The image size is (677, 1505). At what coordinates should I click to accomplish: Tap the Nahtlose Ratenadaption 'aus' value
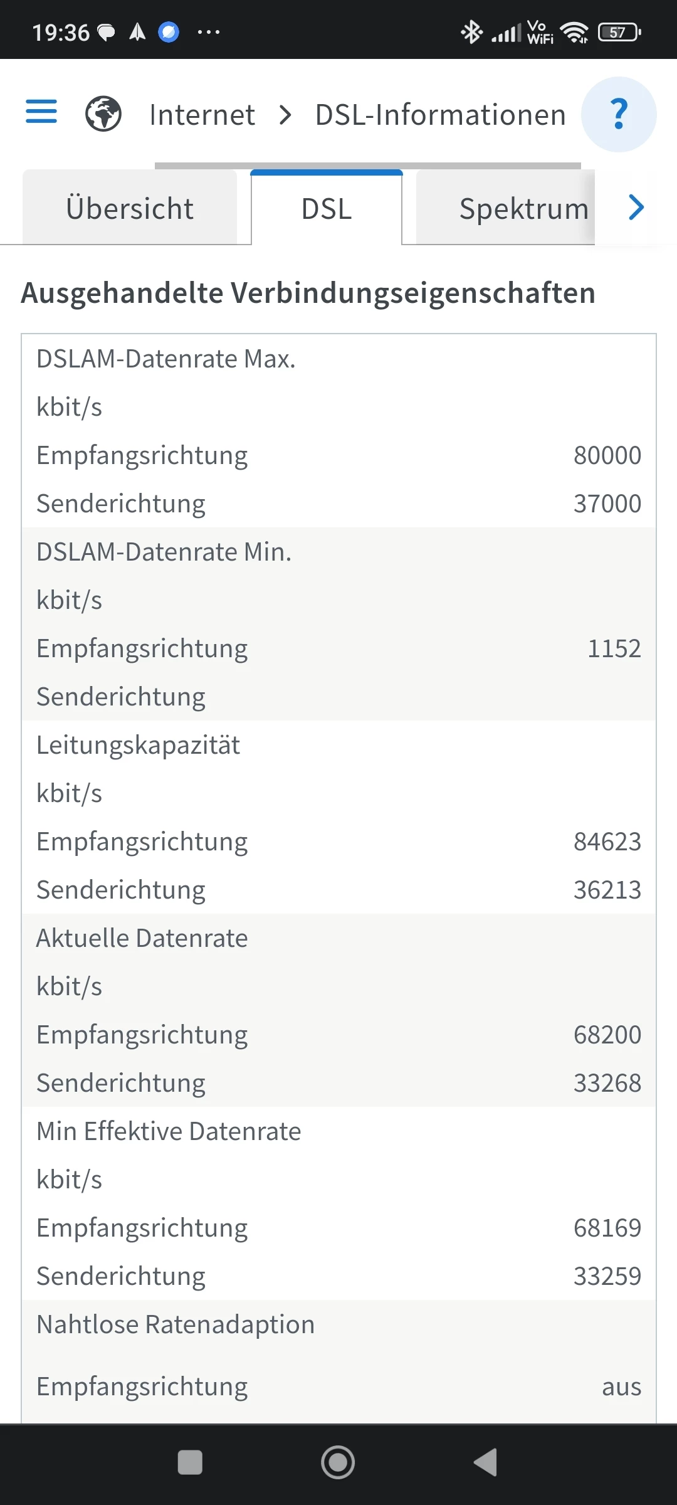(621, 1386)
